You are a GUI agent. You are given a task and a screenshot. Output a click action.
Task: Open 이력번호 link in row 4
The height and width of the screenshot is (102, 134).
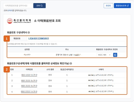(29, 91)
